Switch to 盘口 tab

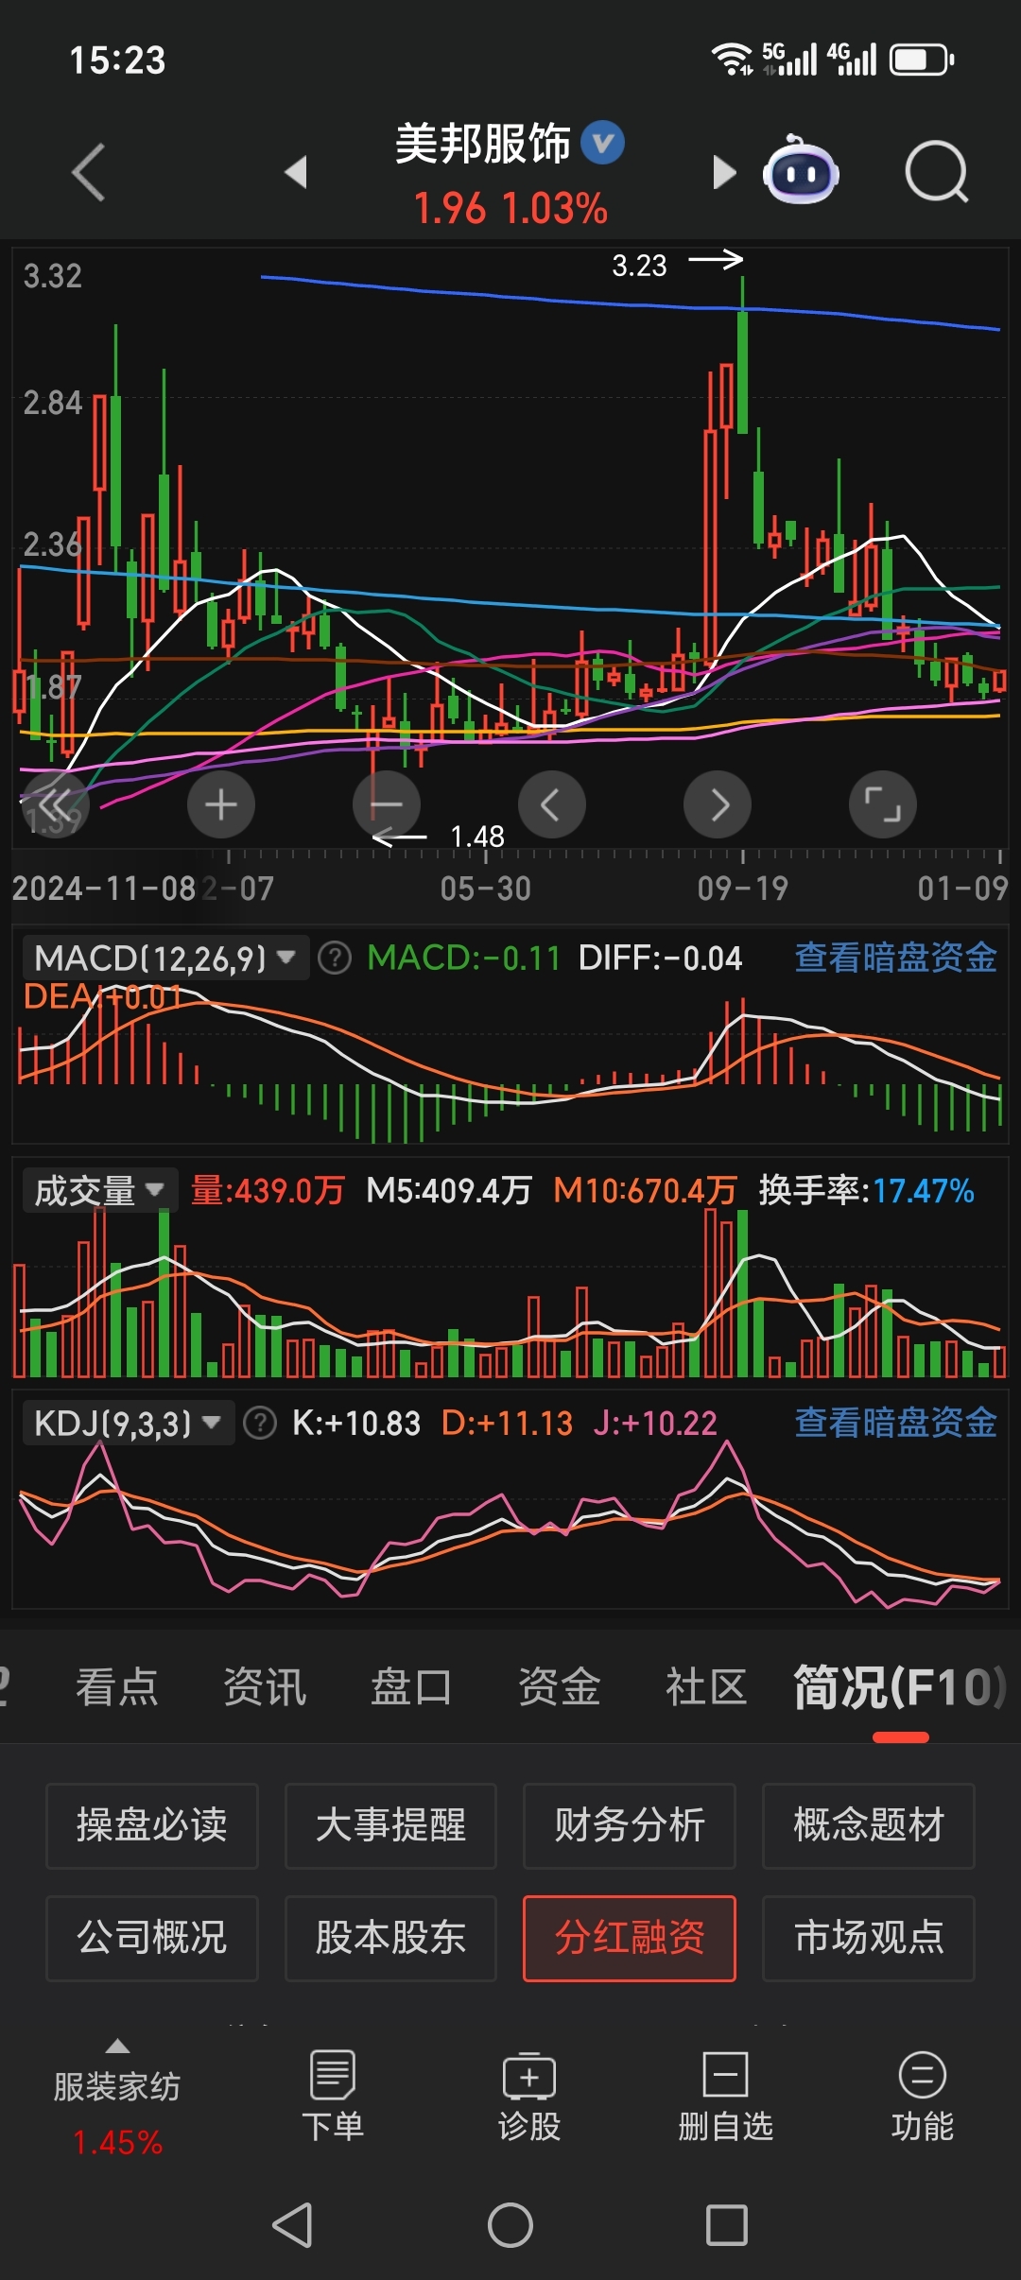coord(412,1687)
